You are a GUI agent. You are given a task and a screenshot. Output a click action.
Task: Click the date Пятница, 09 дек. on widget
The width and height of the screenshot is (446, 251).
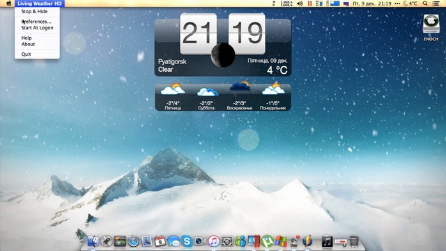(268, 61)
